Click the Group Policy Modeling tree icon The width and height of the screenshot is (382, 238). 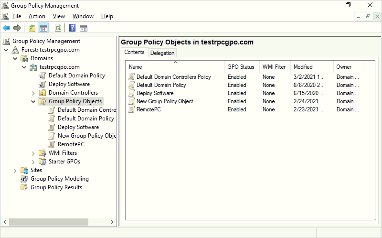pyautogui.click(x=24, y=179)
